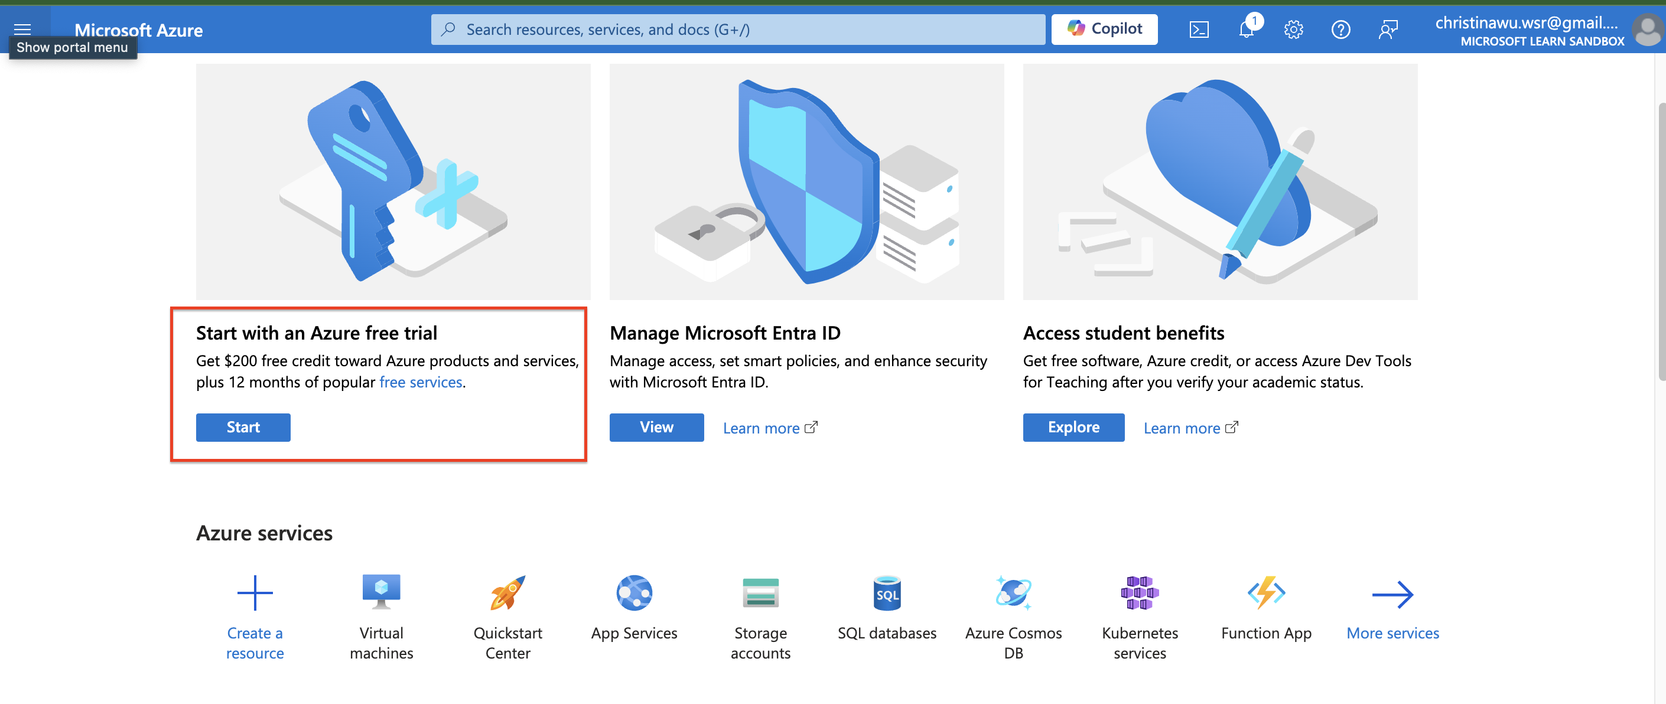Go to Microsoft Azure home title
The width and height of the screenshot is (1666, 704).
pos(138,30)
